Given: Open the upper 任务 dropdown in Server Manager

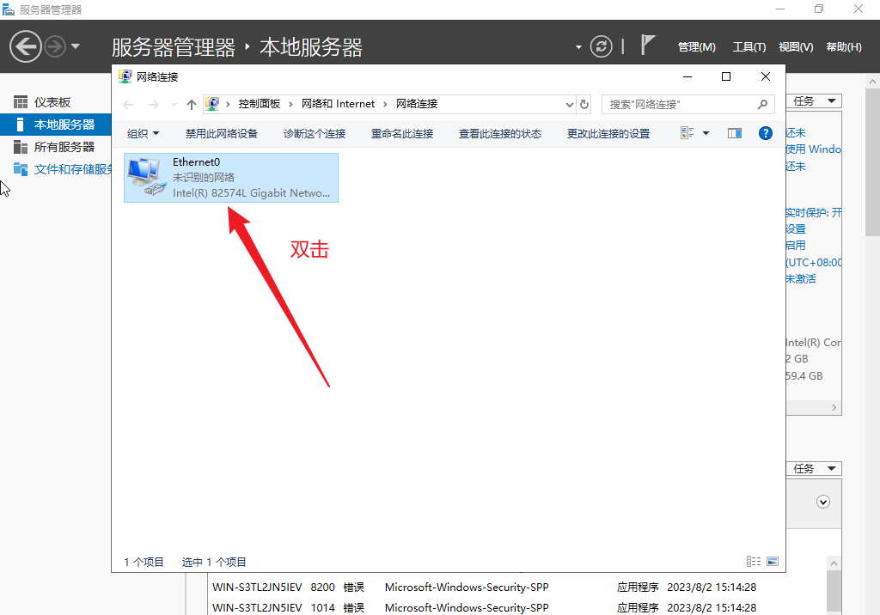Looking at the screenshot, I should coord(814,101).
